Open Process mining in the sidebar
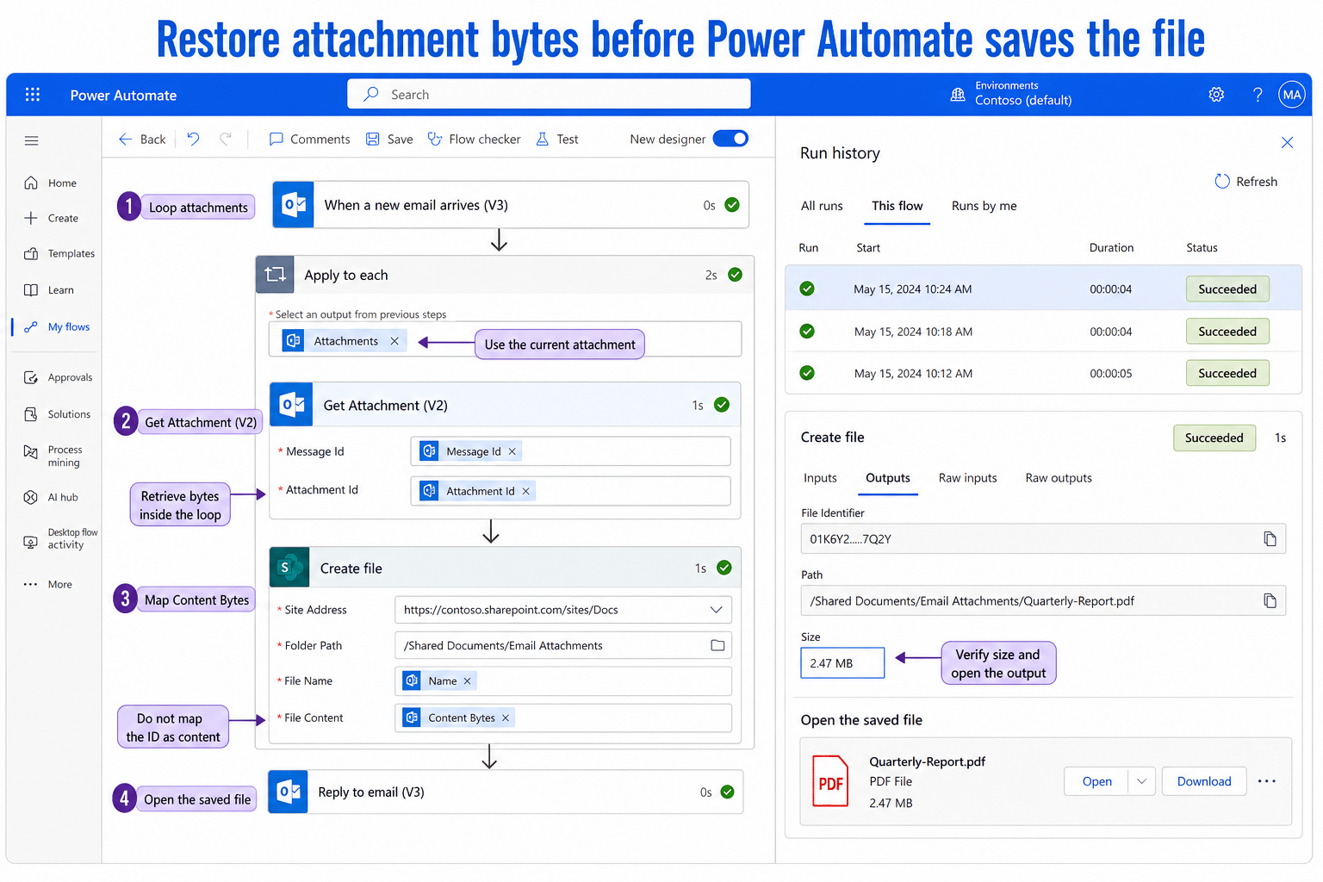 pos(53,457)
